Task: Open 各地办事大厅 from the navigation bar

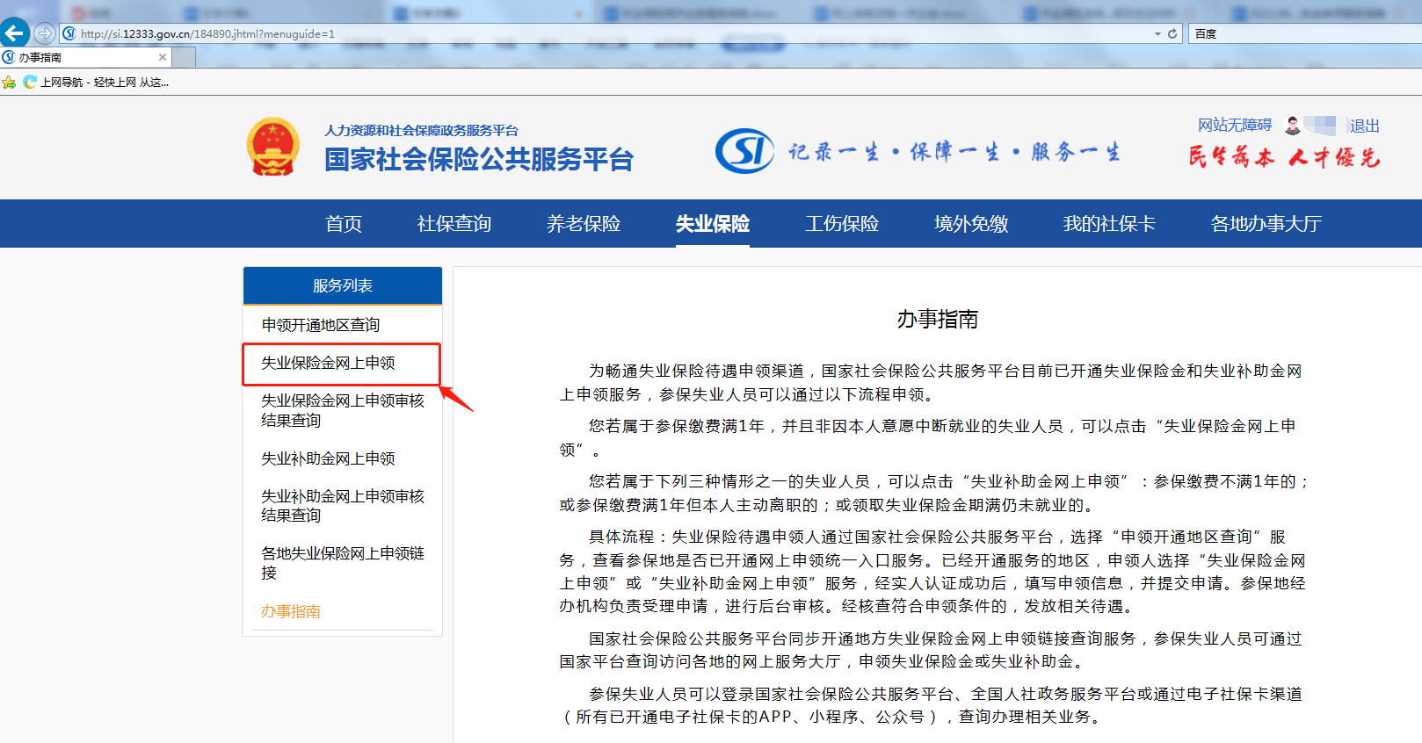Action: click(1266, 224)
